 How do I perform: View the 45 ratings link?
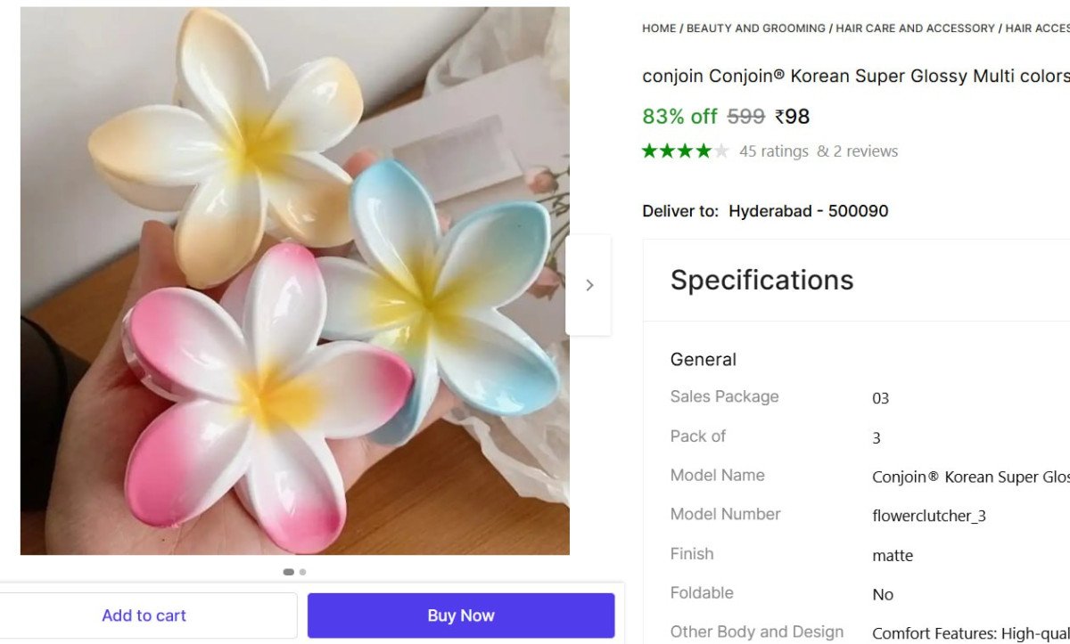click(x=773, y=151)
